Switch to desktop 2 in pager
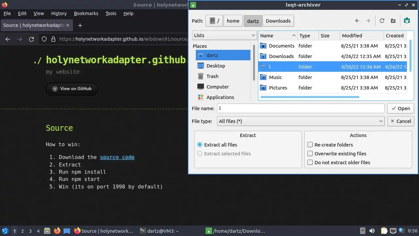 coord(22,231)
